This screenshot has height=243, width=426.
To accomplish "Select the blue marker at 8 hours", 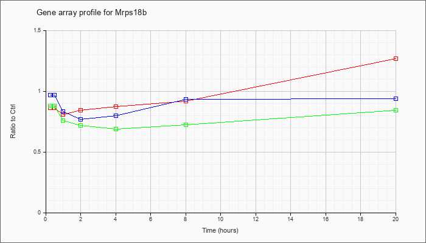I will pyautogui.click(x=186, y=100).
